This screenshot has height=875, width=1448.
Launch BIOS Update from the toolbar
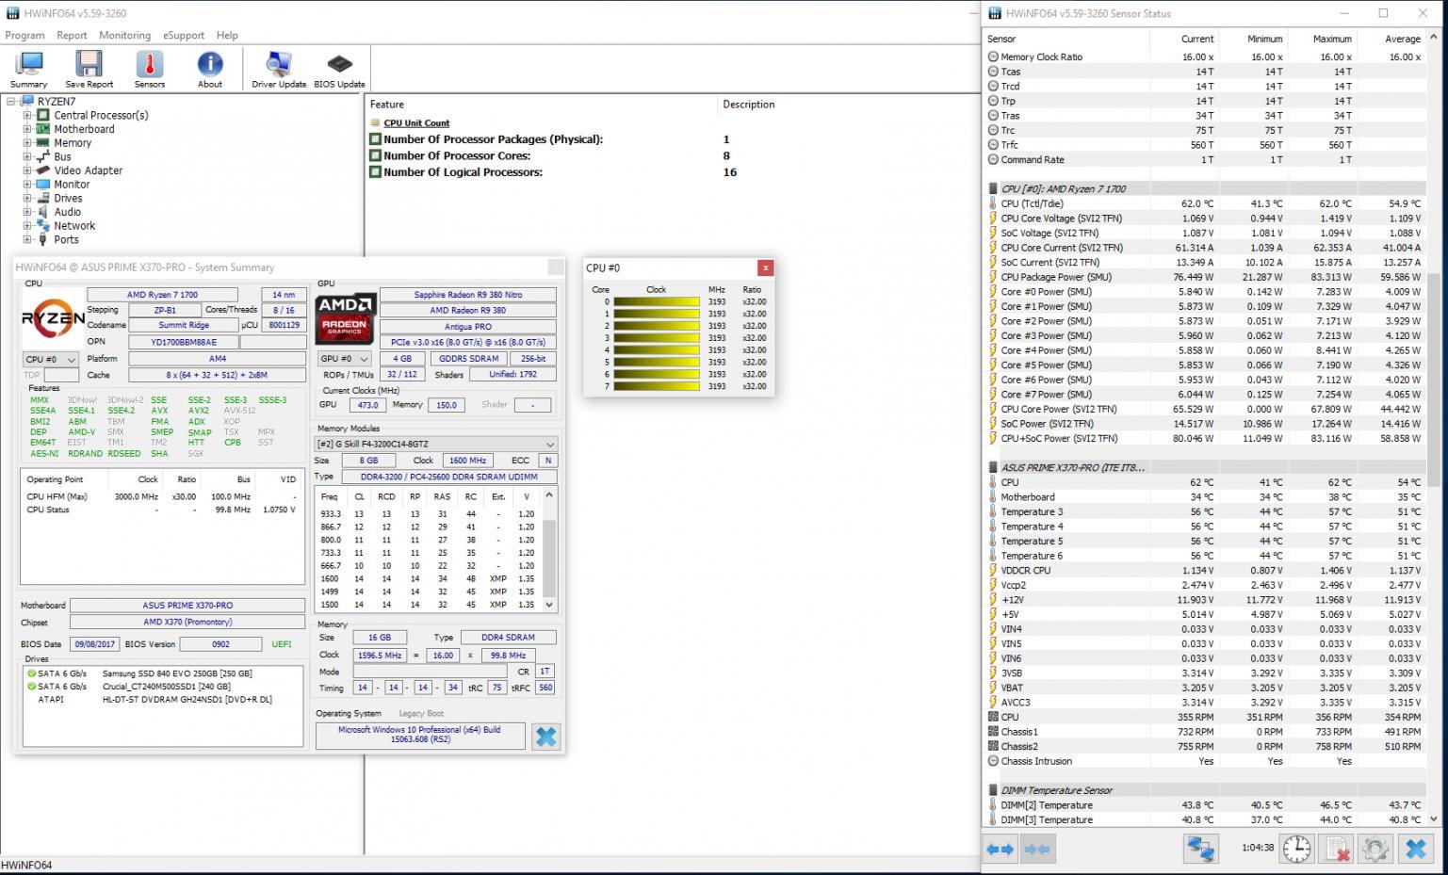click(339, 70)
